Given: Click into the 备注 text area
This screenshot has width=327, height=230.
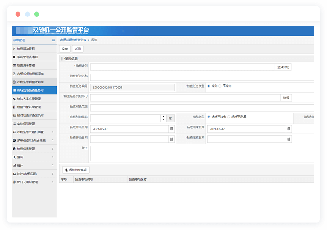Looking at the screenshot, I should coord(201,153).
